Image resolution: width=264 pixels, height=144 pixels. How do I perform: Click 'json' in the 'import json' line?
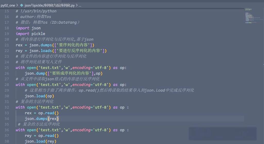point(36,28)
